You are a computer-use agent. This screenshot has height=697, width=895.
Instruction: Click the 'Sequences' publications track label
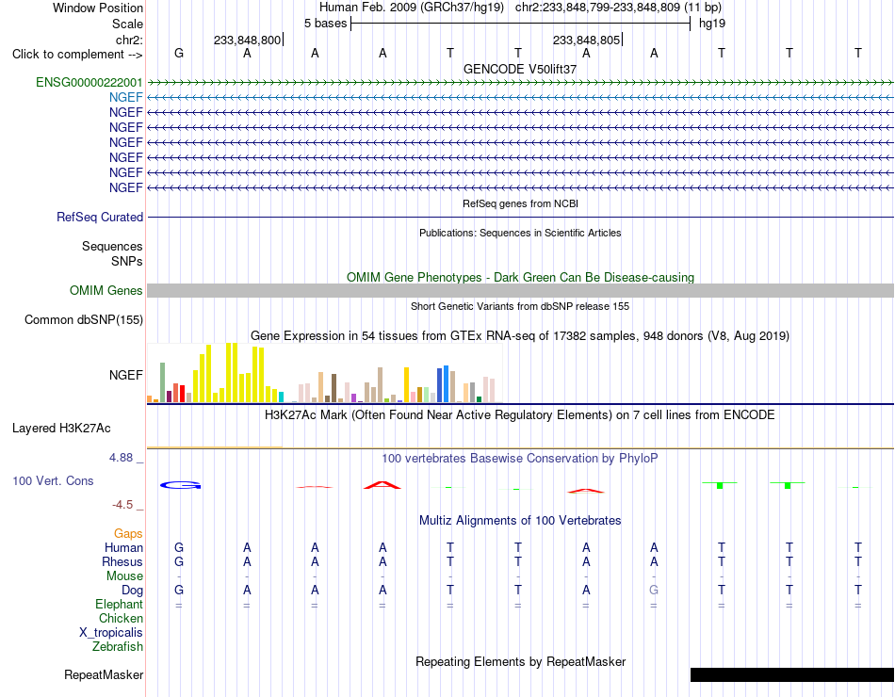tap(112, 246)
